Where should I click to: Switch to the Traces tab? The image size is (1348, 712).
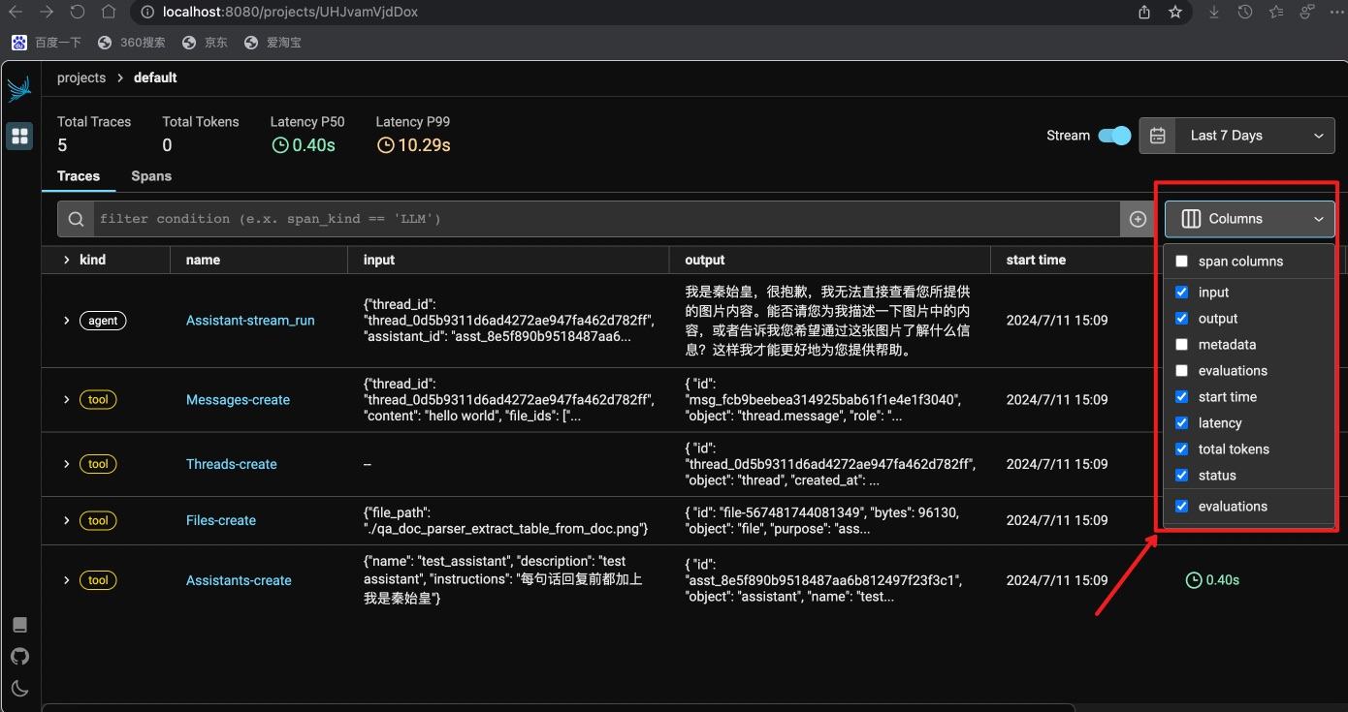click(79, 176)
